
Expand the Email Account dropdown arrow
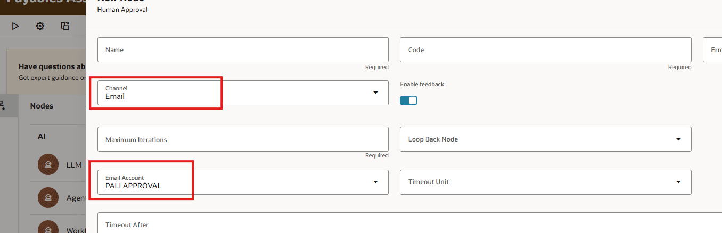tap(375, 182)
